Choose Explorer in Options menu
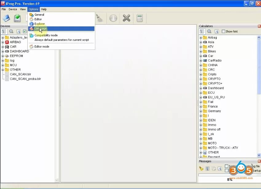 click(61, 24)
